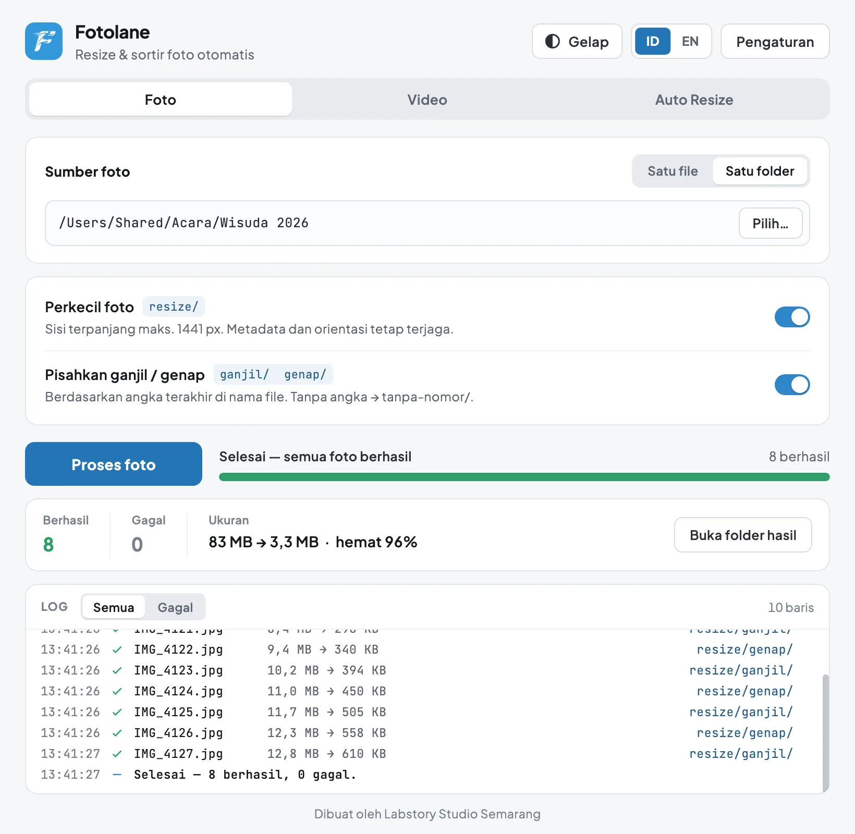This screenshot has height=834, width=855.
Task: Click the Berhasil count of 8
Action: pos(48,544)
